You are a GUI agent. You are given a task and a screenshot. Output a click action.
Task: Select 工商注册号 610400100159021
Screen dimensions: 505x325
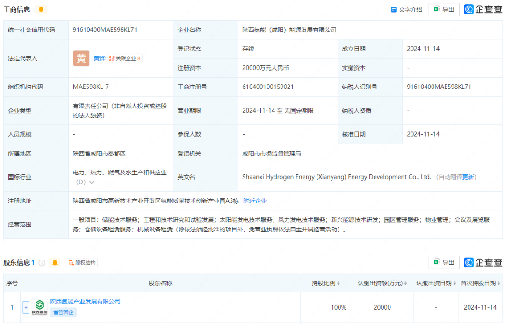268,87
